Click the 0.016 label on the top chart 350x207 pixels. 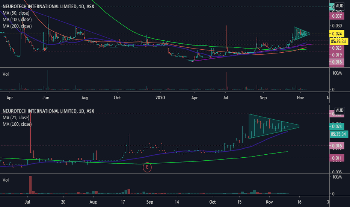click(x=337, y=62)
